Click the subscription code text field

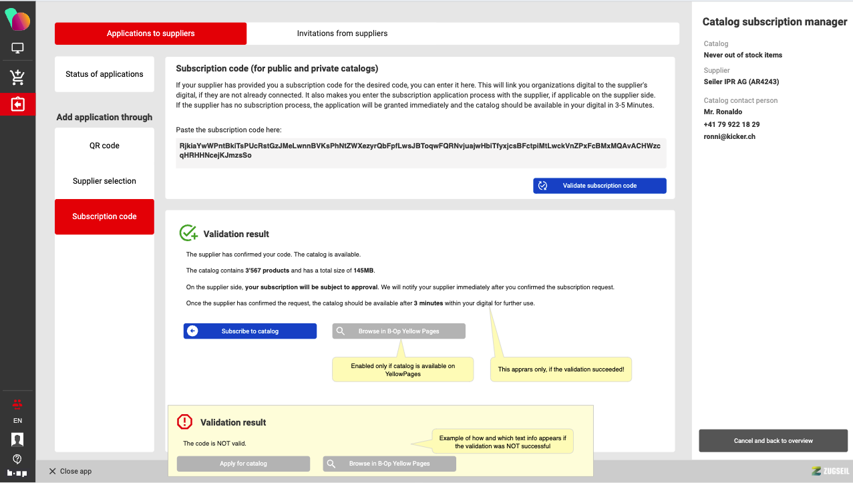pos(420,151)
